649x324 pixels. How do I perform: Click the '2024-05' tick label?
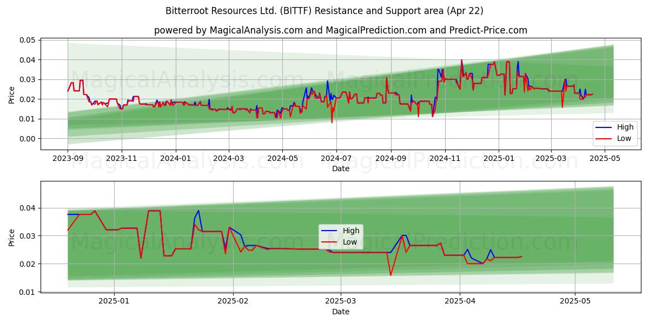pos(282,158)
